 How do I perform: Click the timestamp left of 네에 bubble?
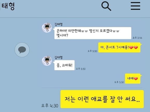click(119, 82)
